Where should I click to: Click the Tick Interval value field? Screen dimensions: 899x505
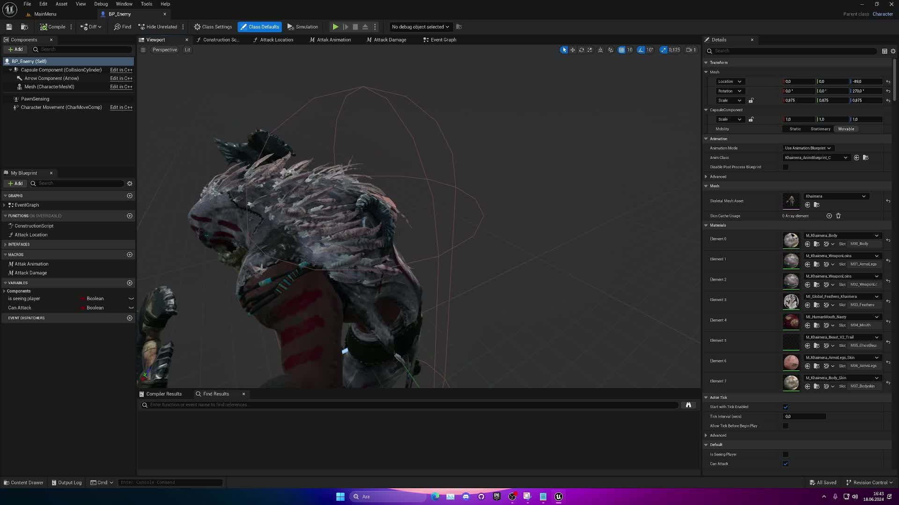point(804,417)
